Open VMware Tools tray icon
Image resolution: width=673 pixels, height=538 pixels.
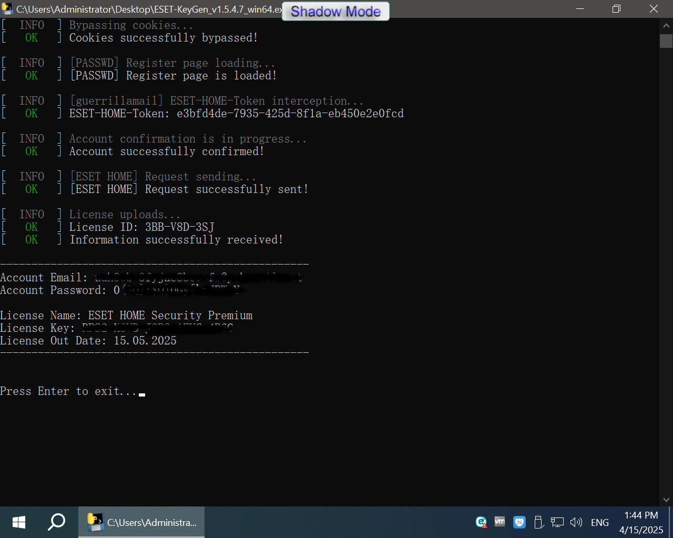coord(500,522)
